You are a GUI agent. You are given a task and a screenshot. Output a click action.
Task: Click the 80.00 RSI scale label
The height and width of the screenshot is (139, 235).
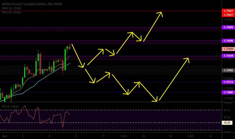(x=228, y=110)
